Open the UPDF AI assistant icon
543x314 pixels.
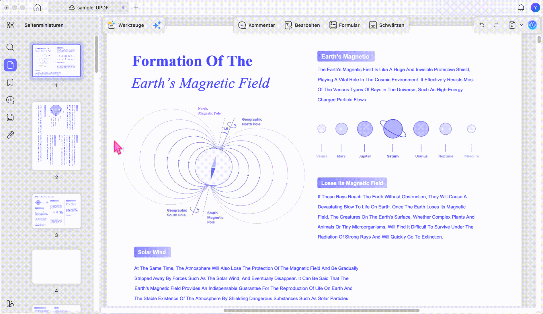[532, 25]
